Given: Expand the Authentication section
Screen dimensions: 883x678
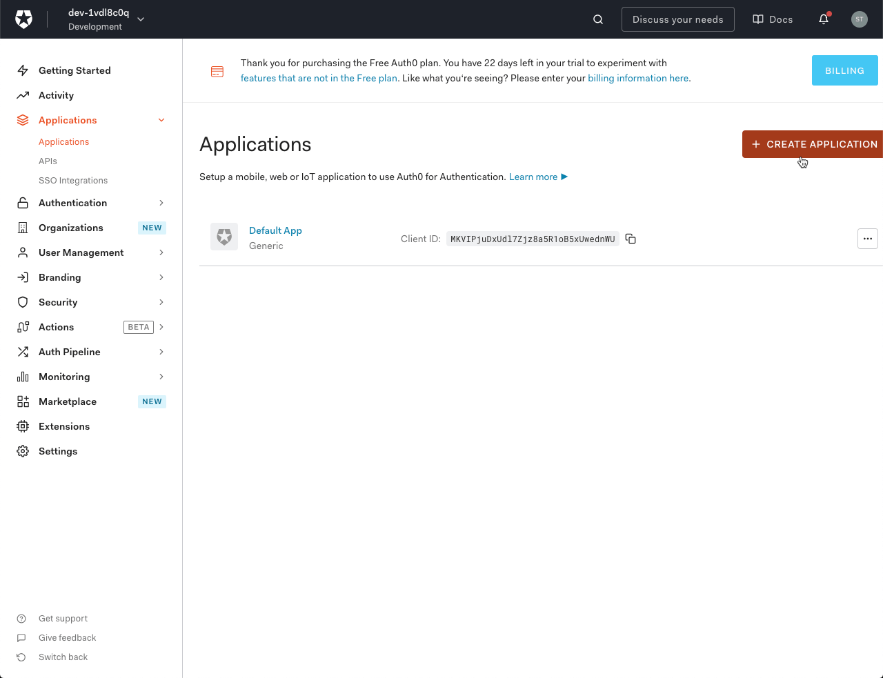Looking at the screenshot, I should click(161, 202).
